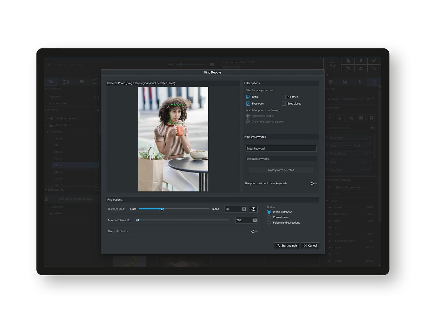Click the magnifier search icon in toolbar

(x=374, y=68)
